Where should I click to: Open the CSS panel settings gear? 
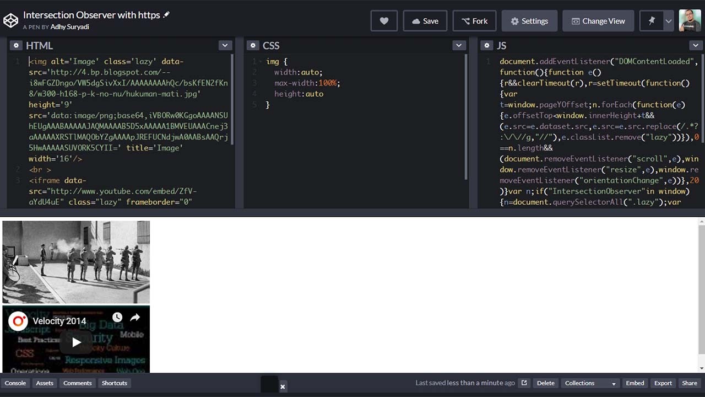[x=253, y=45]
